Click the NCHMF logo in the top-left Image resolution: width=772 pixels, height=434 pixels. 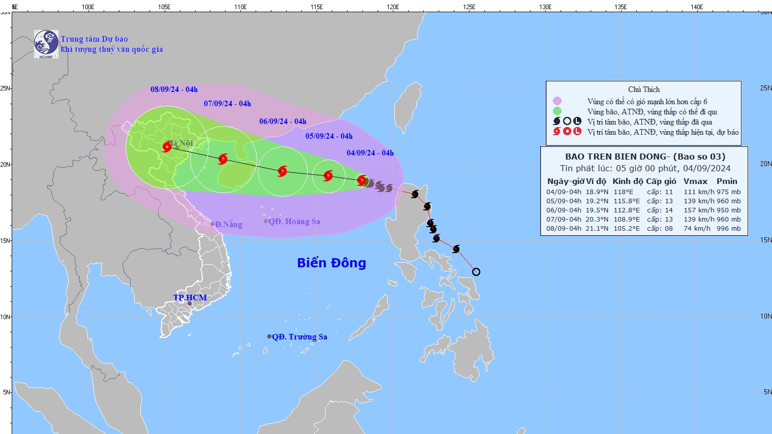(46, 44)
